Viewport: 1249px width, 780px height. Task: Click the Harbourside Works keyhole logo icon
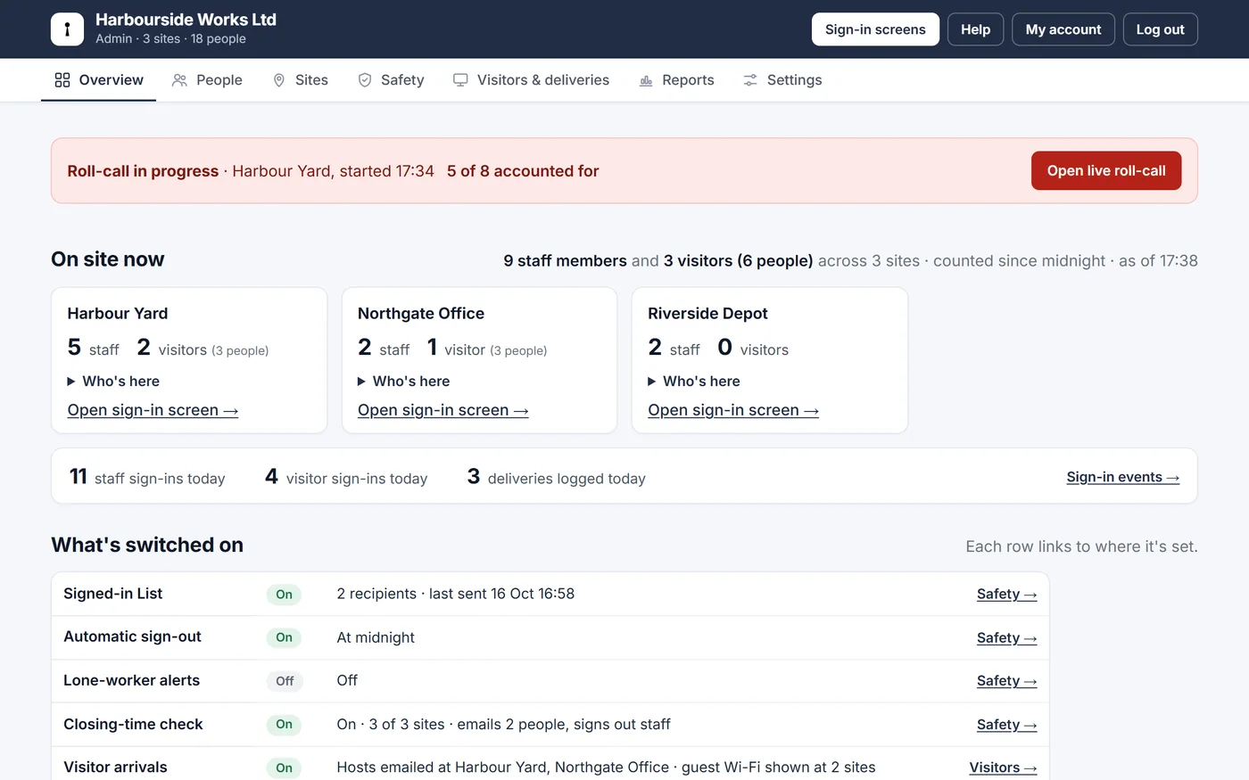click(x=67, y=29)
